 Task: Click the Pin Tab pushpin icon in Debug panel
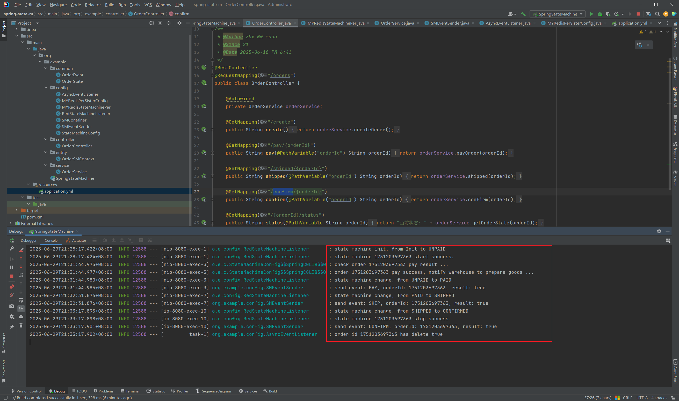pos(12,327)
